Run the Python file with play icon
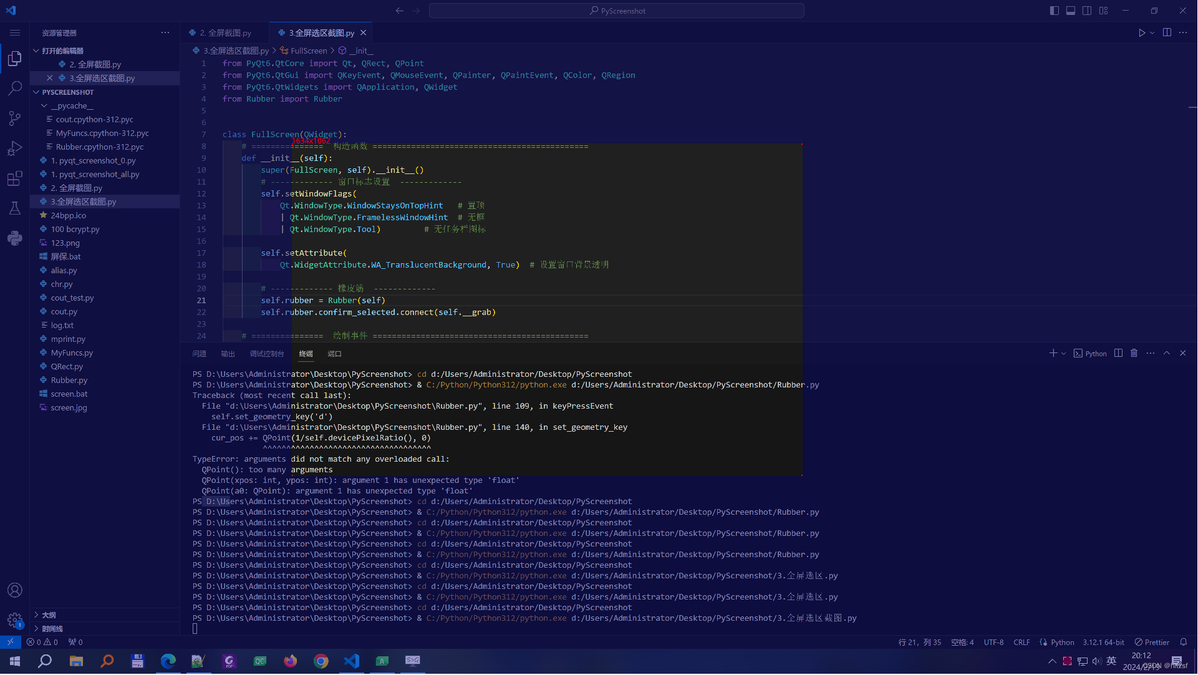Image resolution: width=1198 pixels, height=675 pixels. 1142,33
